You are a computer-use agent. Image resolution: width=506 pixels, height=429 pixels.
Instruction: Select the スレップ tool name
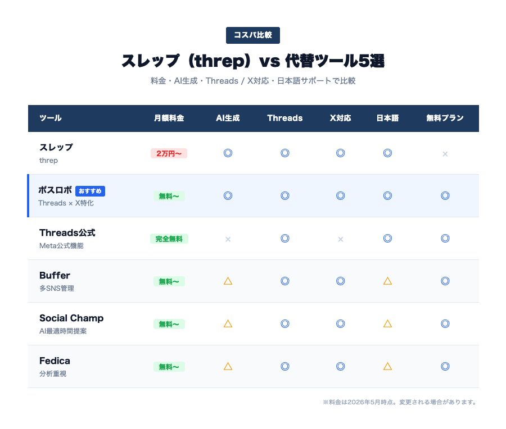point(56,147)
